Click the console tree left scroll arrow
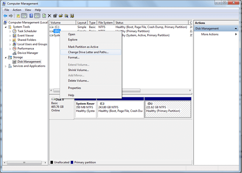This screenshot has height=173, width=242. (x=5, y=162)
